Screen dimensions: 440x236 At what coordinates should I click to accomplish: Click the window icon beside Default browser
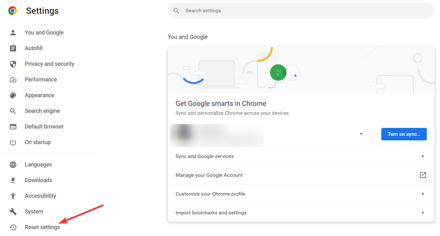13,127
